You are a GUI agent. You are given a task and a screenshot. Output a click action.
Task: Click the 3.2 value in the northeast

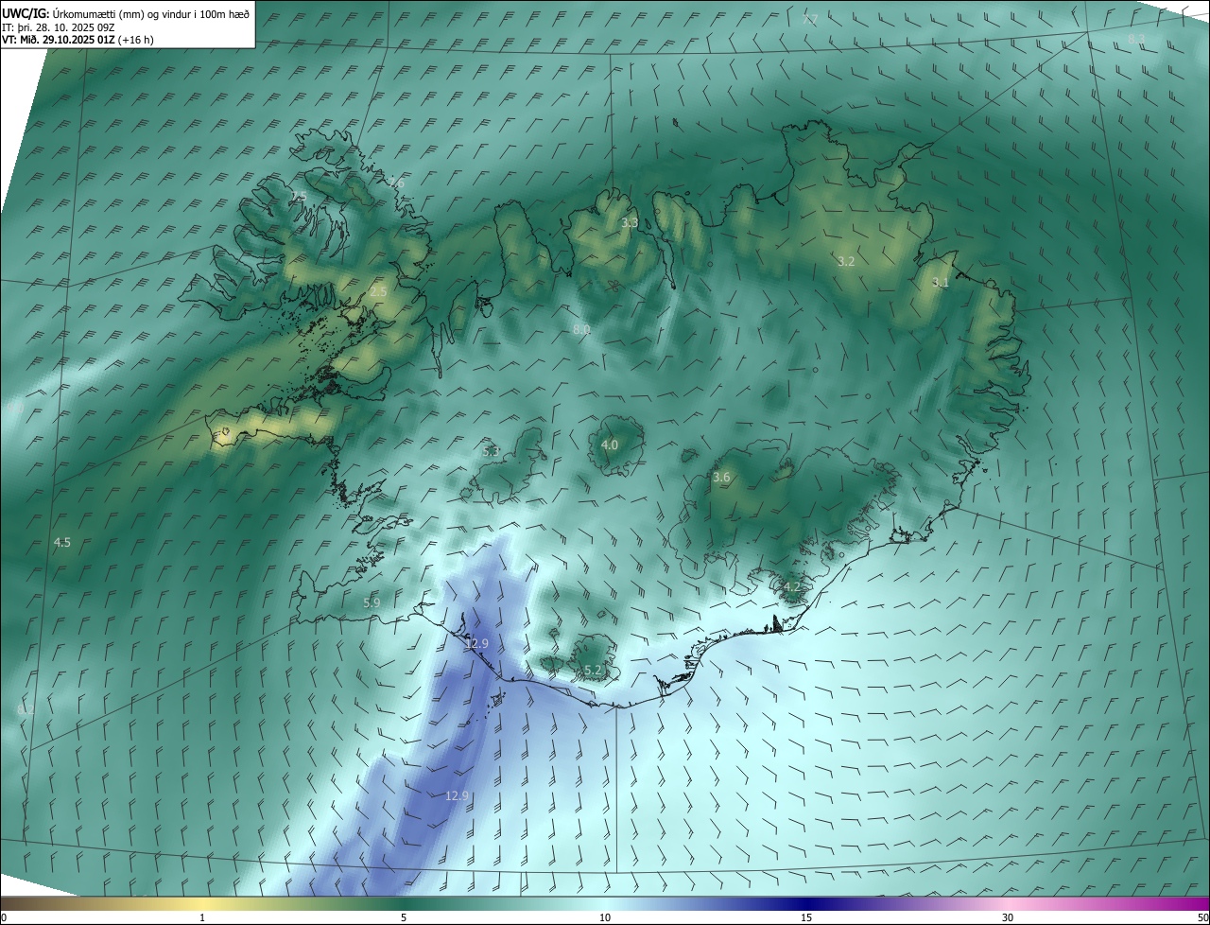[x=846, y=262]
